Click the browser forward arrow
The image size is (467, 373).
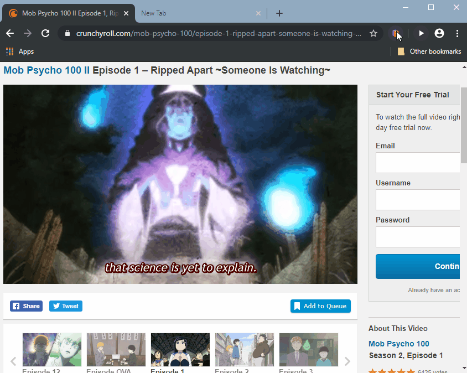coord(28,33)
